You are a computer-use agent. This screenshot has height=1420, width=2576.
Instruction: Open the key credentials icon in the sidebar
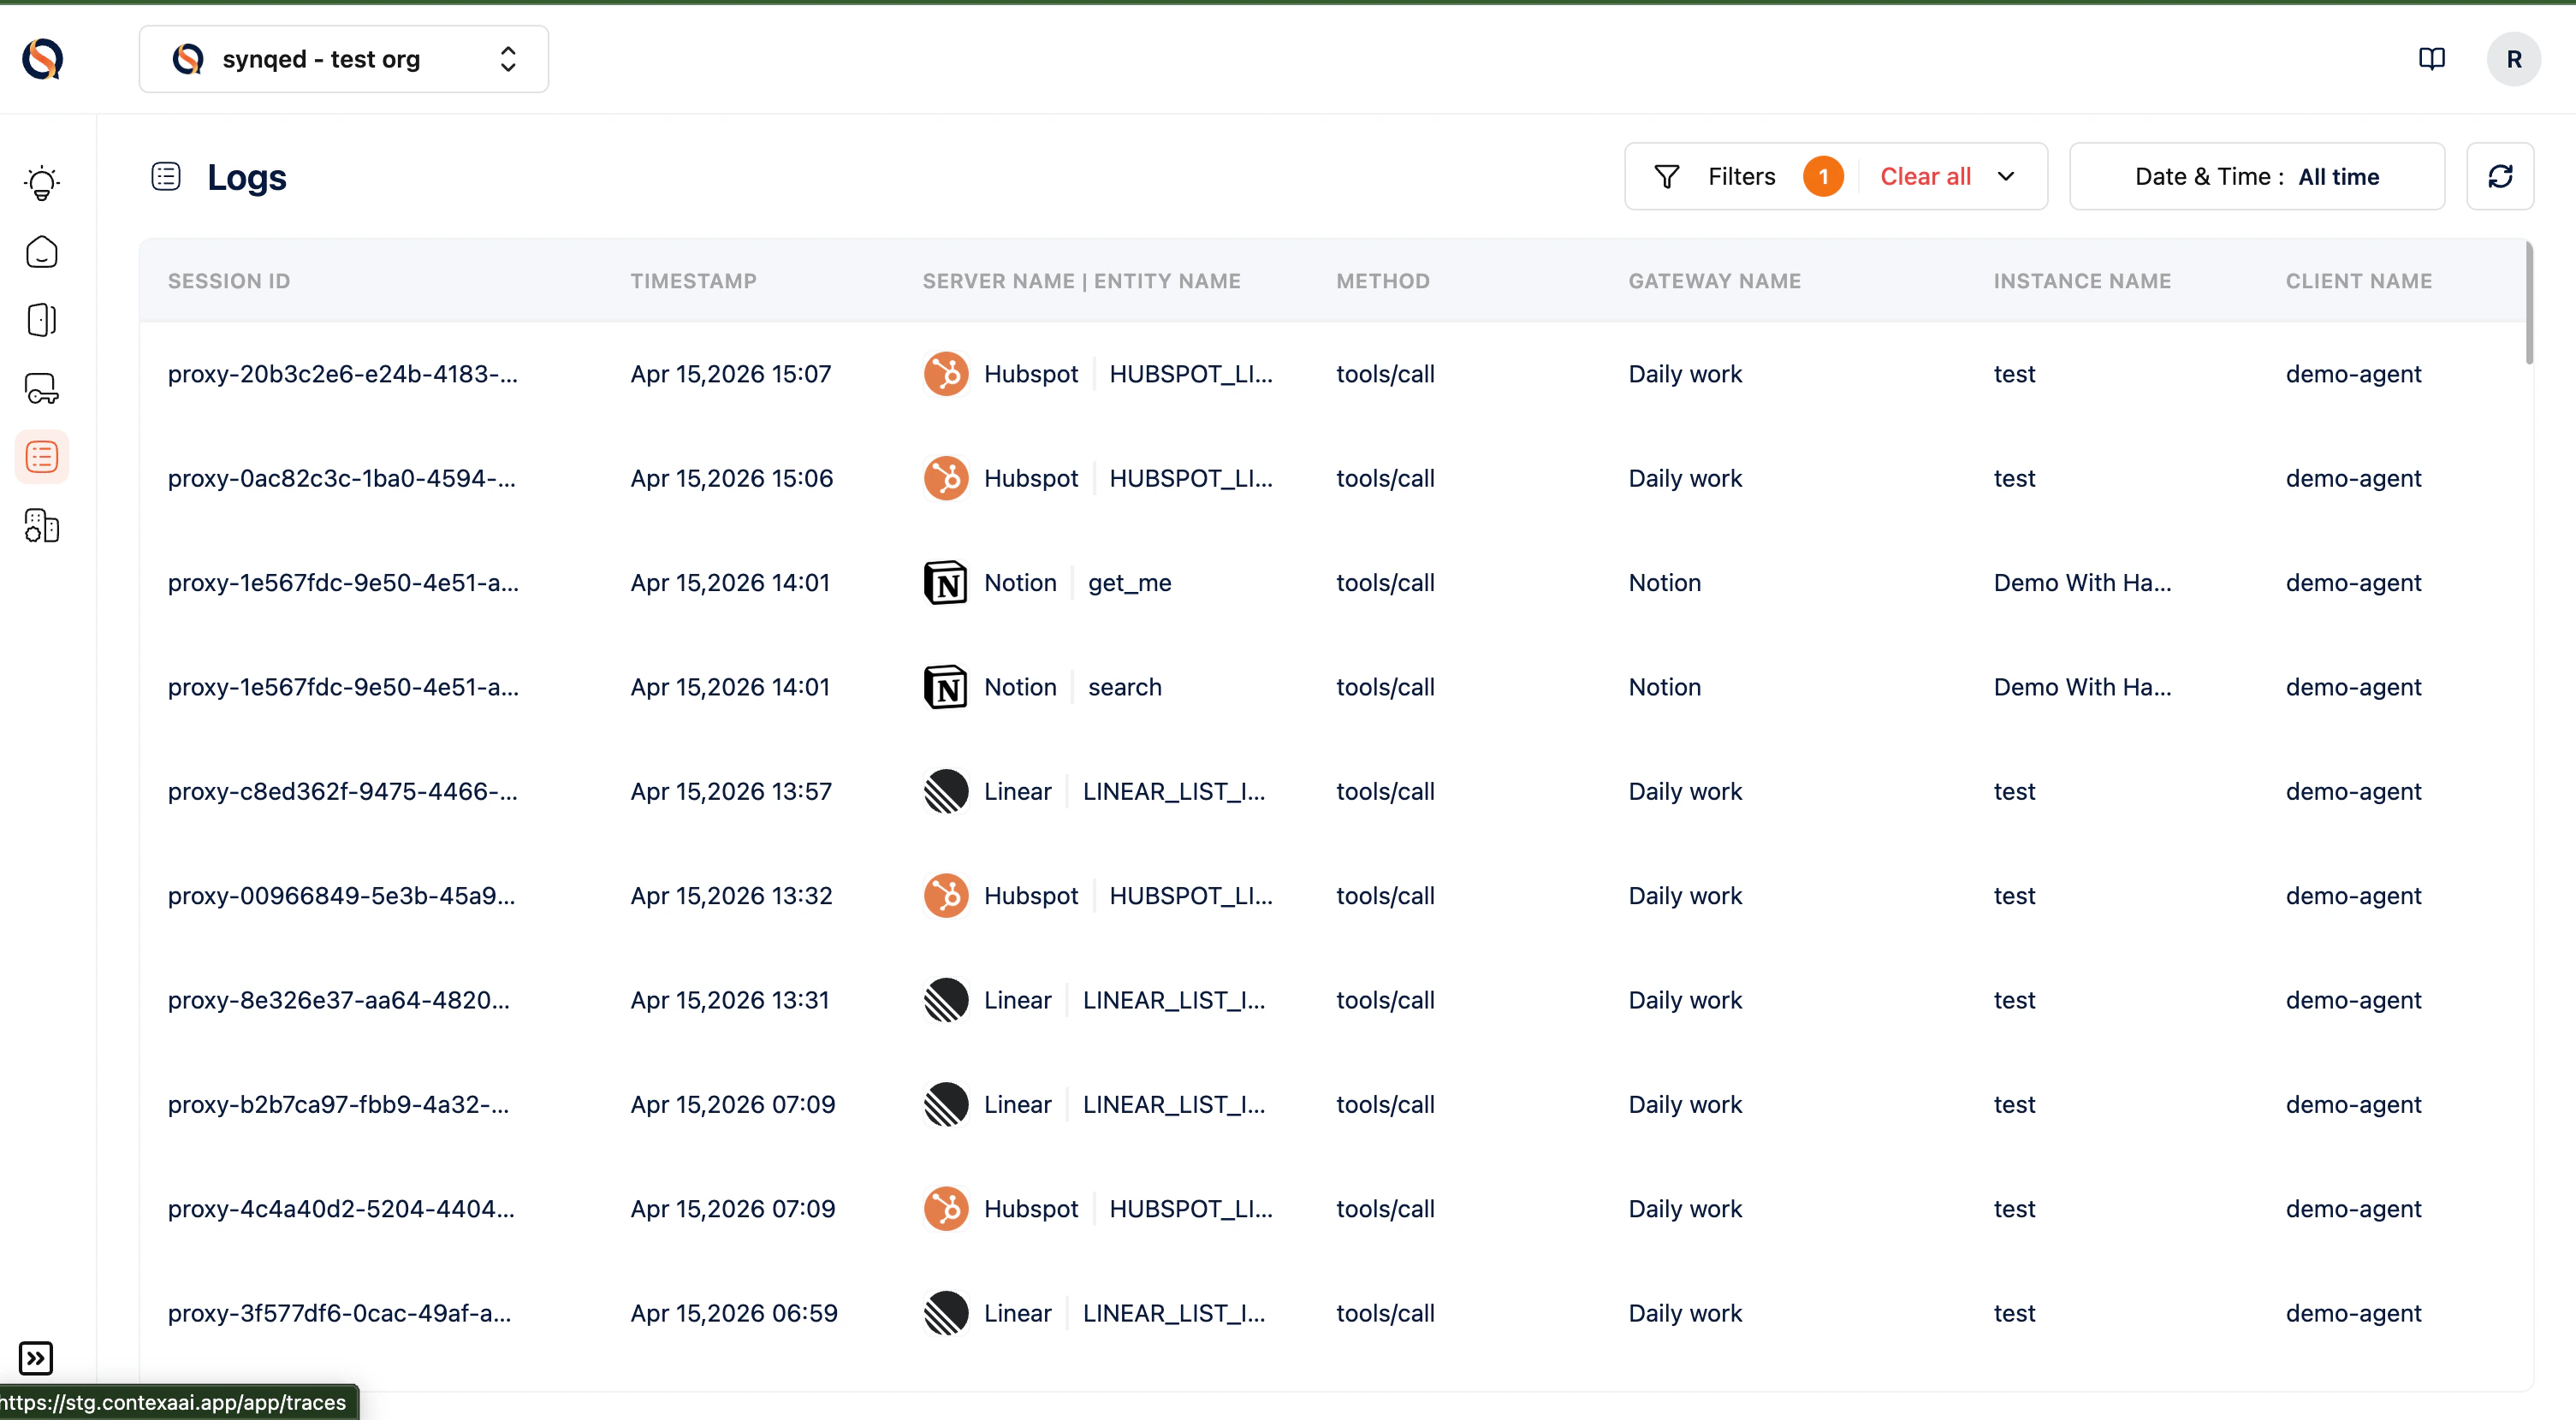[x=41, y=388]
